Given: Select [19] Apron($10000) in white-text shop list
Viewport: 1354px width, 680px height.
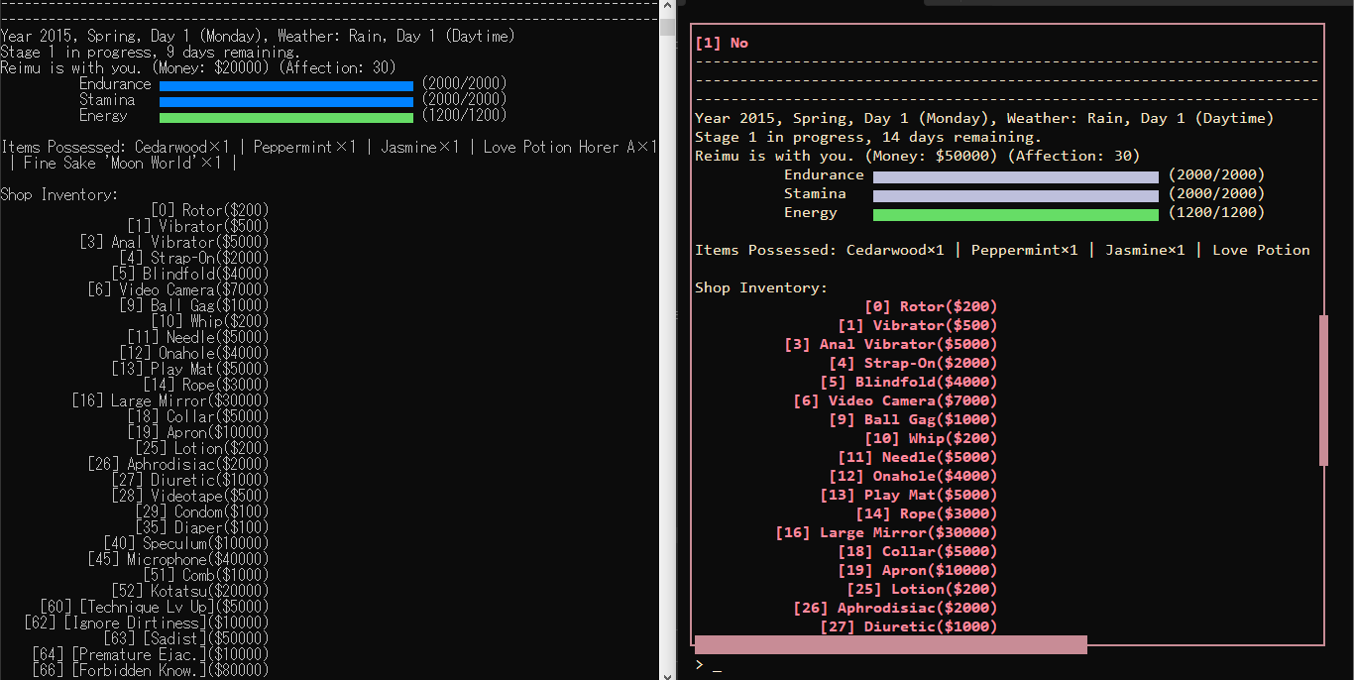Looking at the screenshot, I should click(198, 432).
